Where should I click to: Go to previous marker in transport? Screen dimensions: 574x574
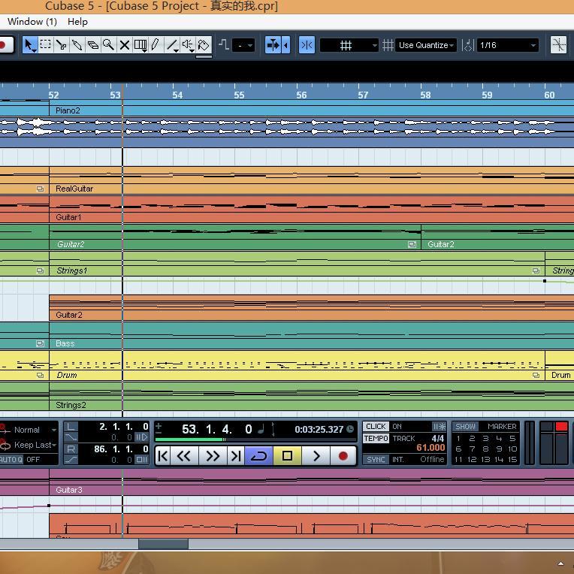click(162, 456)
